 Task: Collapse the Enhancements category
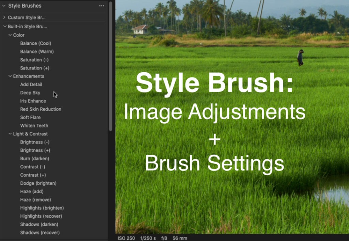(x=10, y=76)
